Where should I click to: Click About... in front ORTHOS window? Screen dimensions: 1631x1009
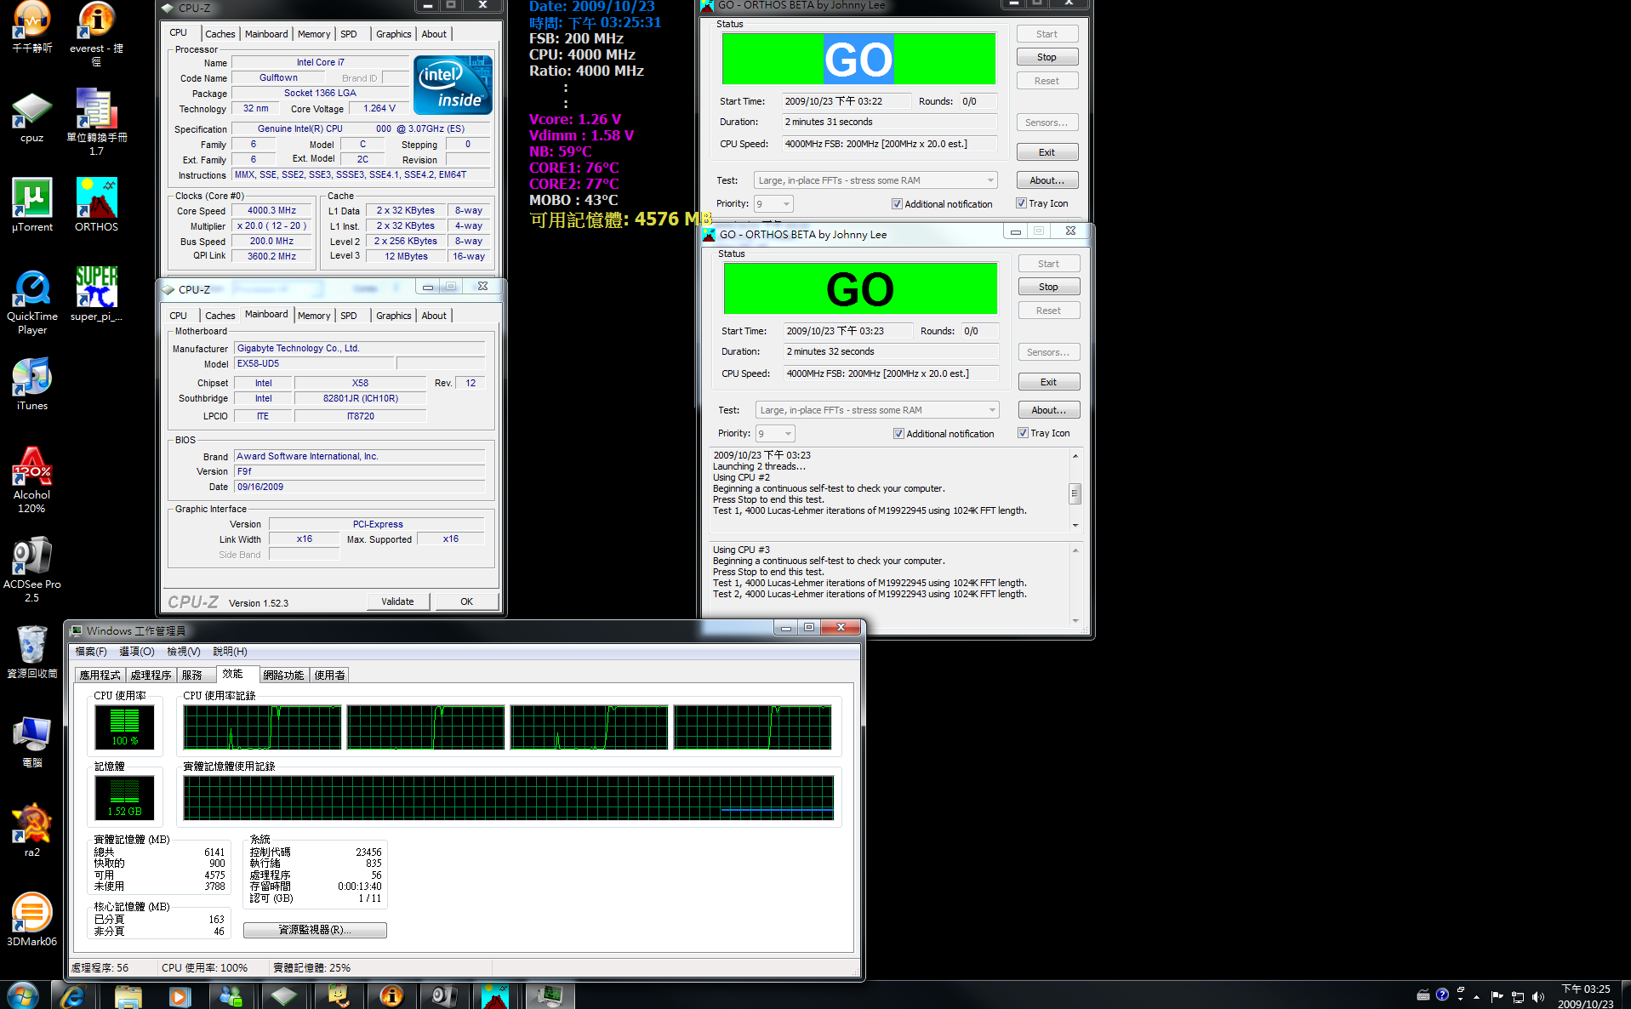1048,410
